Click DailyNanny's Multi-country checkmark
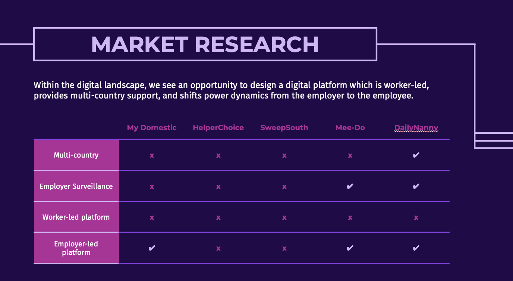This screenshot has height=281, width=513. pyautogui.click(x=416, y=155)
